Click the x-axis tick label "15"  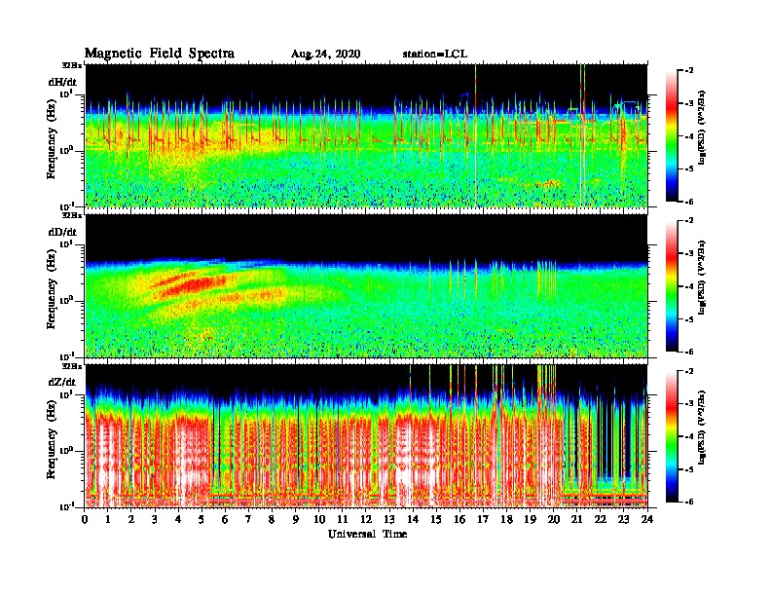(x=436, y=519)
